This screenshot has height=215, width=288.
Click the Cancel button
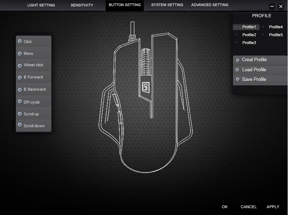248,207
